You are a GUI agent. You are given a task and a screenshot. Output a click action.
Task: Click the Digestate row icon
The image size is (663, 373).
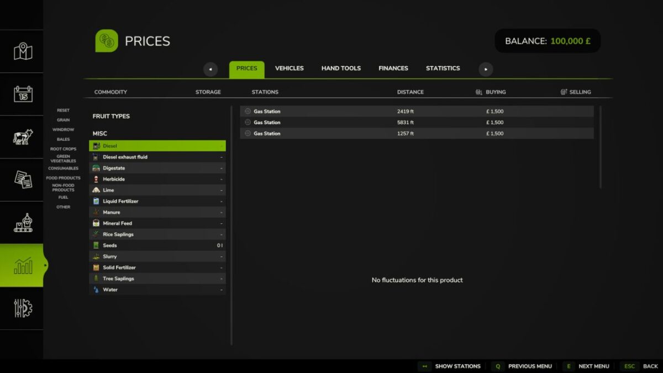pos(96,168)
